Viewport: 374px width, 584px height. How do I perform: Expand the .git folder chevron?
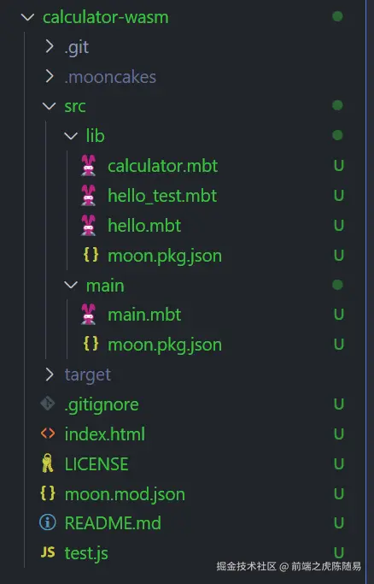pos(50,46)
